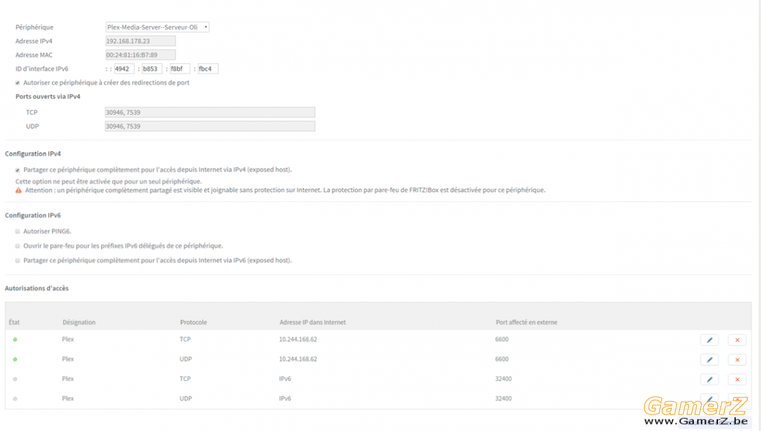This screenshot has width=761, height=431.
Task: Click the IPv6 interface ID field 'b853'
Action: click(152, 69)
